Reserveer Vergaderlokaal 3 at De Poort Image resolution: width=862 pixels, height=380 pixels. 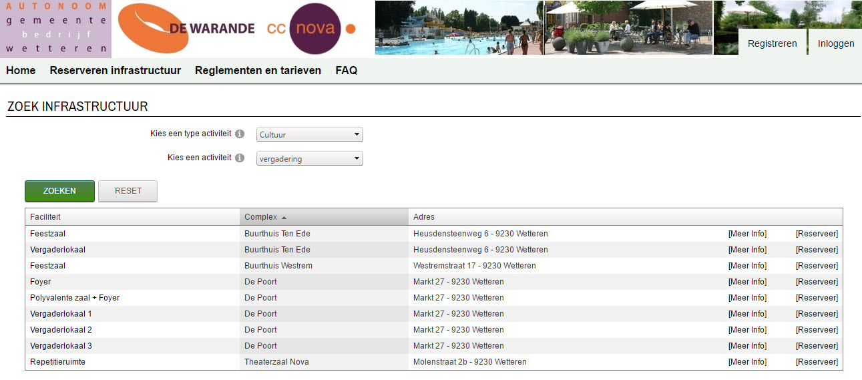click(x=817, y=346)
